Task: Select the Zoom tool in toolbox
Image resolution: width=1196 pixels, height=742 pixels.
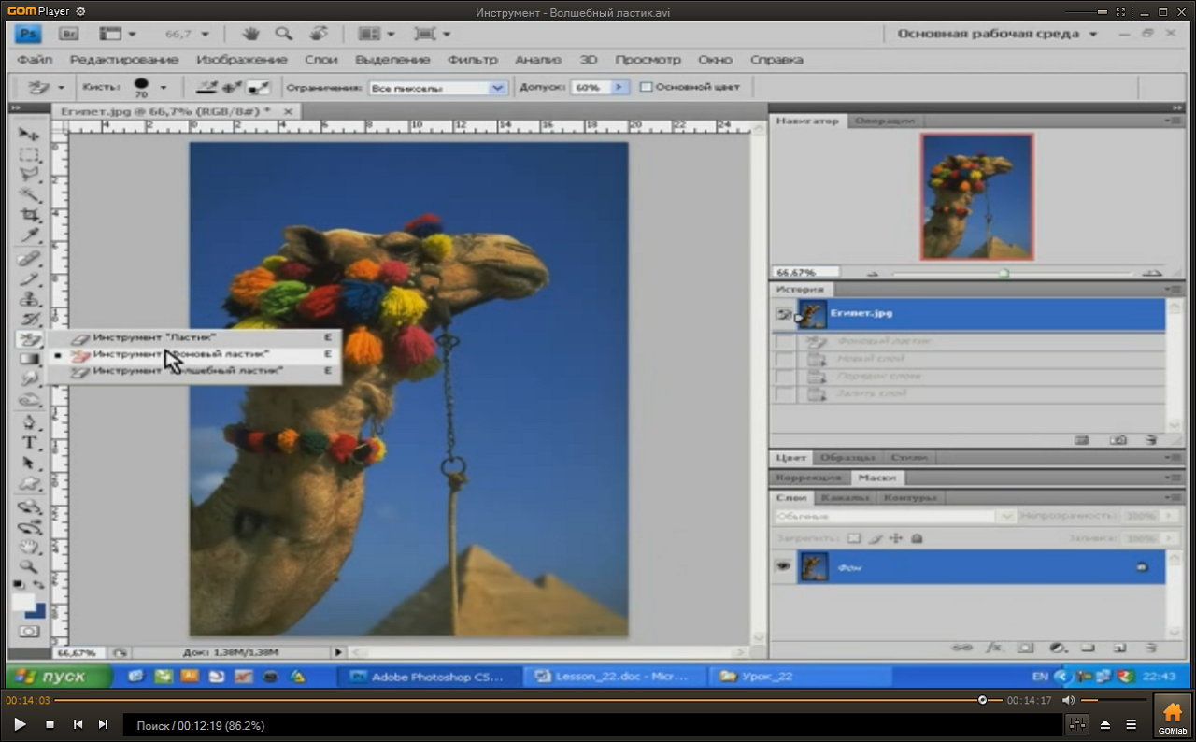Action: pos(29,565)
